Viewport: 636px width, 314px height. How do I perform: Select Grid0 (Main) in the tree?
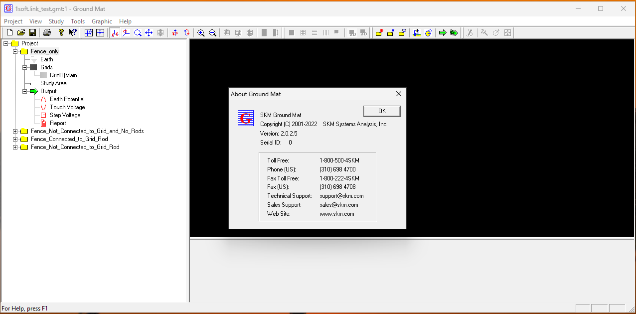coord(64,75)
